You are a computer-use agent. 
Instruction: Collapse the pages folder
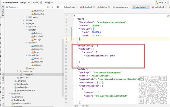point(23,23)
